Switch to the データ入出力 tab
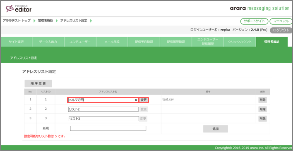 coord(48,42)
